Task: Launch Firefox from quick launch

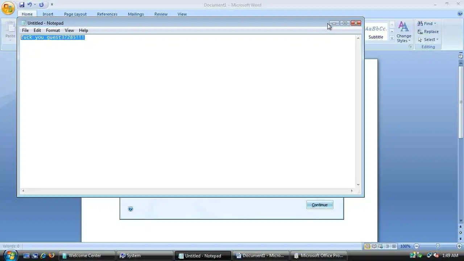Action: tap(51, 256)
